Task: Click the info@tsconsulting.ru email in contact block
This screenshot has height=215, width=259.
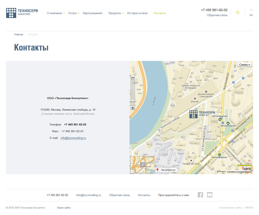Action: pos(74,138)
